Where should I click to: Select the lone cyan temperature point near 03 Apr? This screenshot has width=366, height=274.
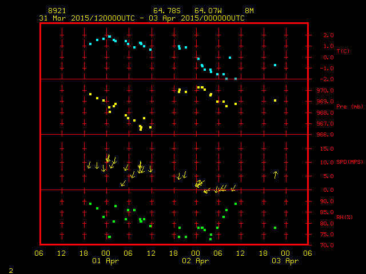[x=275, y=65]
